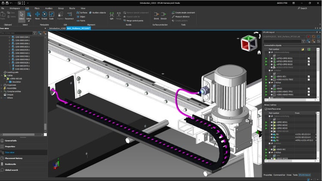Toggle checkbox for +KF02+SP05-BG01 row
The height and width of the screenshot is (181, 322).
click(309, 58)
